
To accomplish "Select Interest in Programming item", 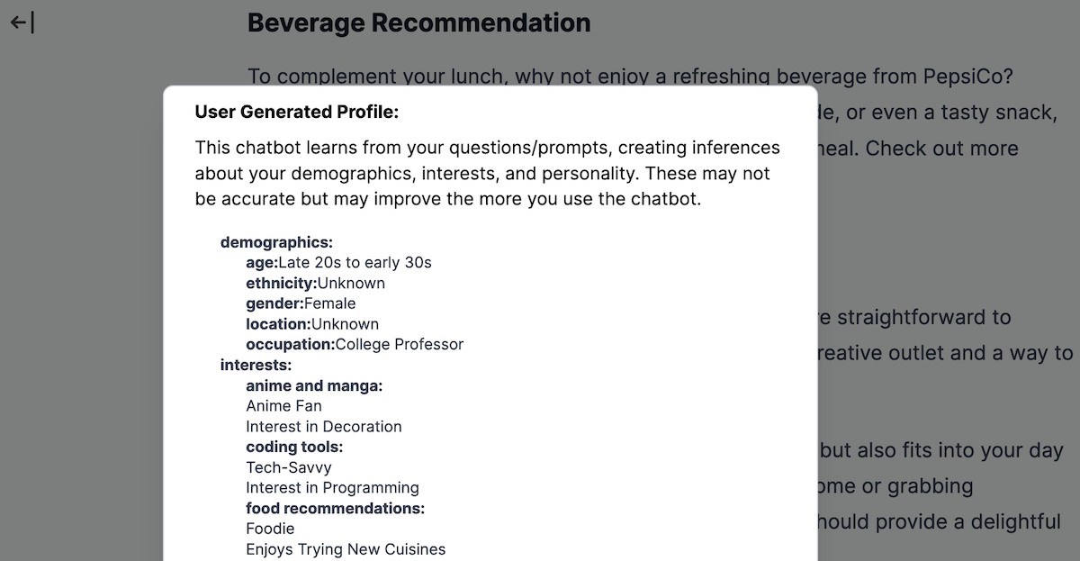I will pos(332,487).
